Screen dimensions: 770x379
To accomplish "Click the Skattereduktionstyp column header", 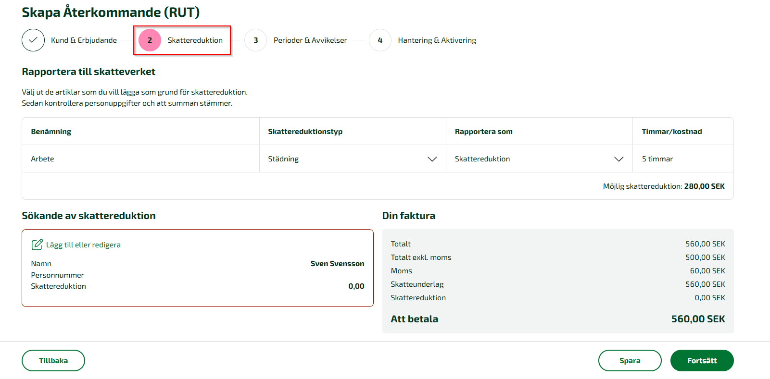I will tap(305, 132).
